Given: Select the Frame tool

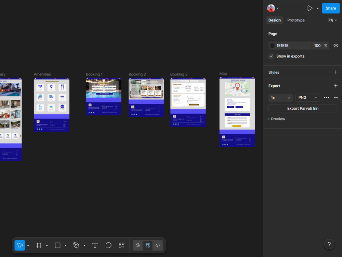Looking at the screenshot, I should [39, 245].
